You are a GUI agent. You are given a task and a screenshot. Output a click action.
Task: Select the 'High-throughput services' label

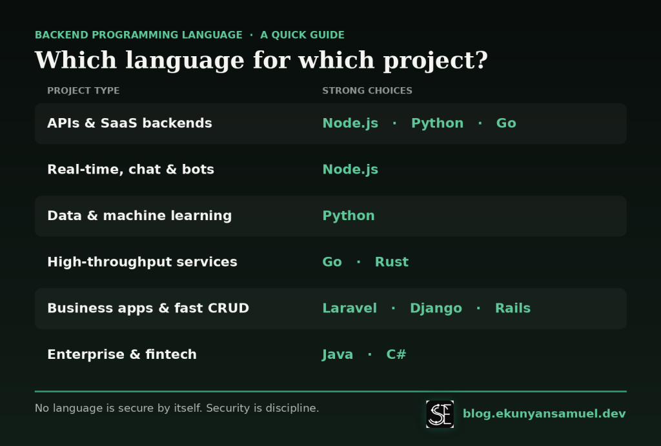point(143,262)
